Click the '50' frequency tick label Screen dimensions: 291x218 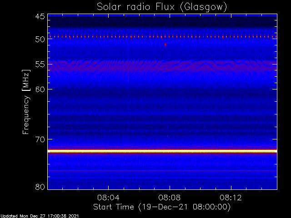(x=40, y=39)
